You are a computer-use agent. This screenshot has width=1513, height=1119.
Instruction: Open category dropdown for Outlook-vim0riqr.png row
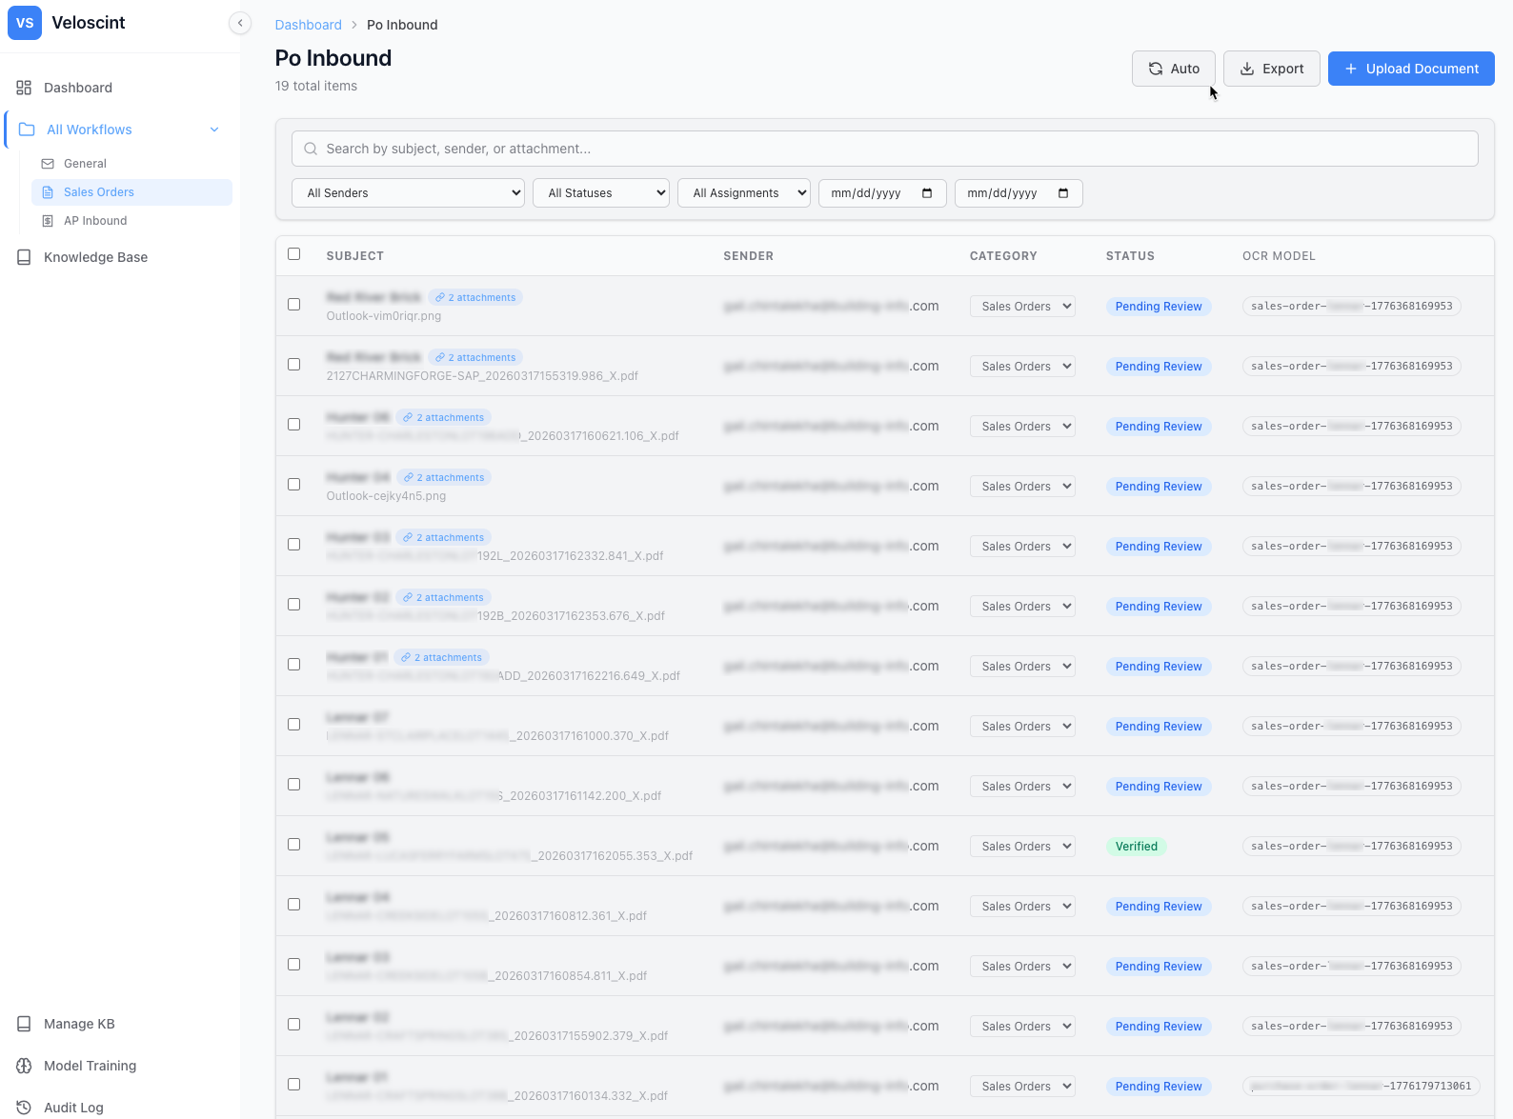[1022, 307]
